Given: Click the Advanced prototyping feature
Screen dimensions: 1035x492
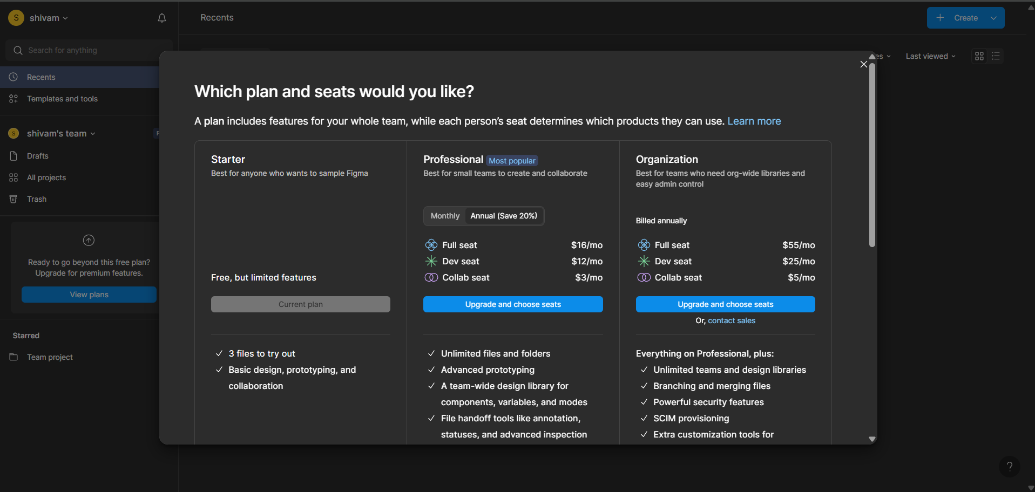Looking at the screenshot, I should (488, 370).
